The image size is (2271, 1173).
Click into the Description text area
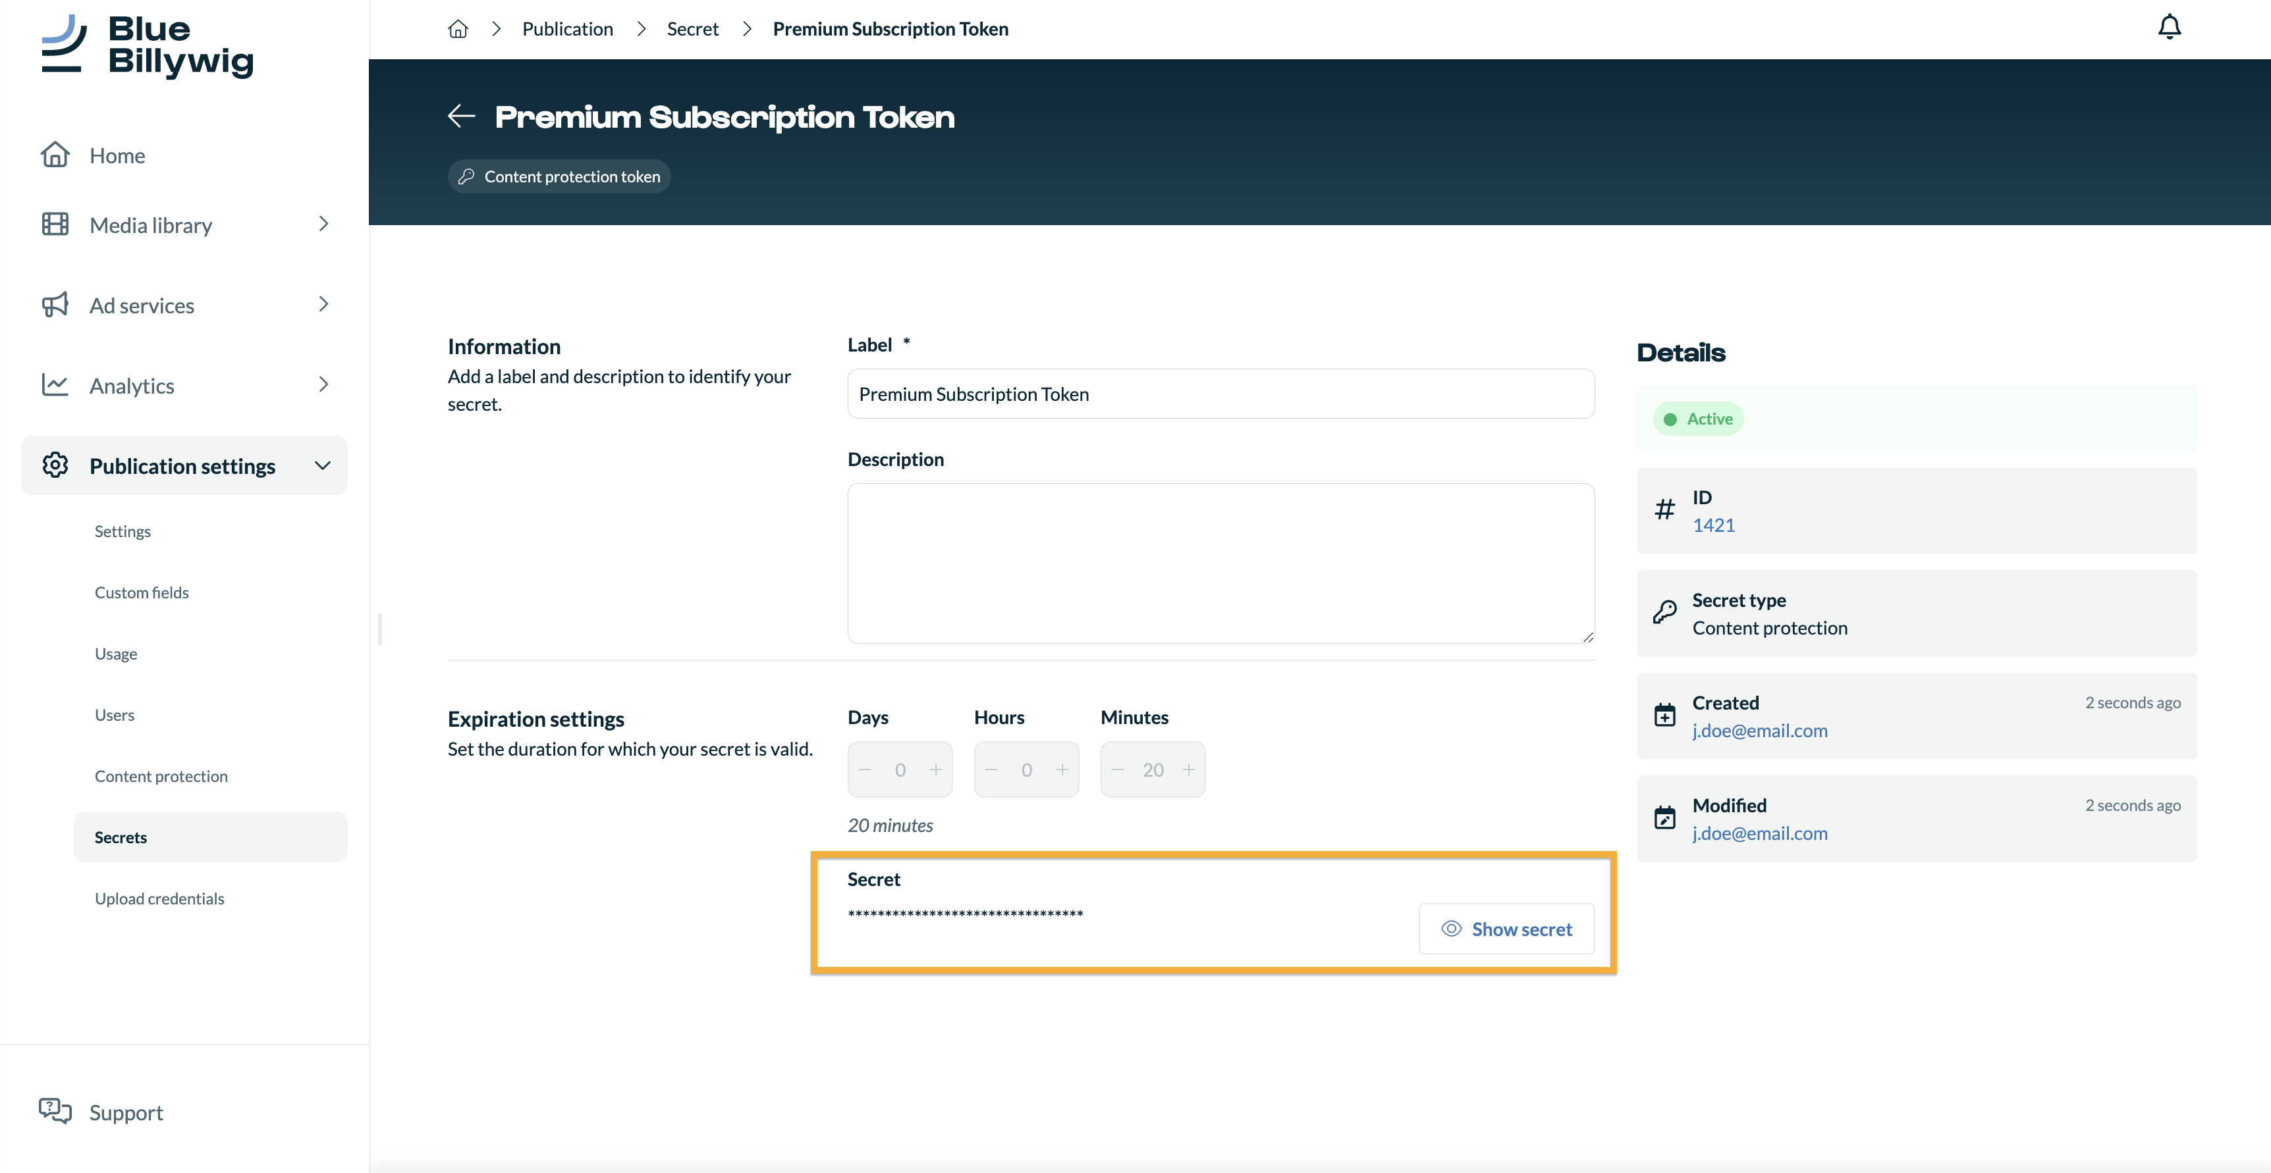[1220, 563]
